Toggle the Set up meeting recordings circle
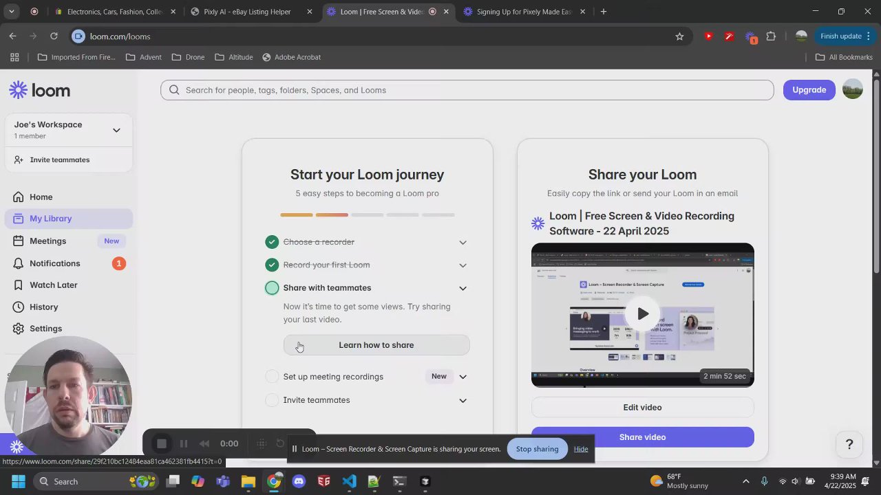The height and width of the screenshot is (495, 881). (272, 376)
